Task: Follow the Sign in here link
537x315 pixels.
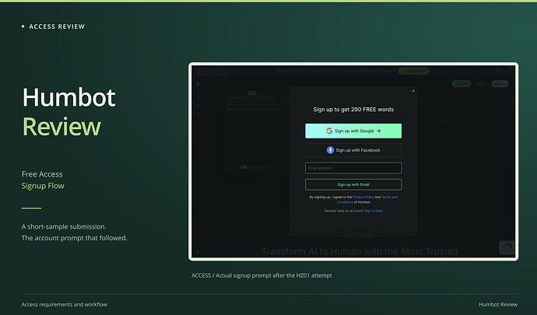Action: click(374, 211)
